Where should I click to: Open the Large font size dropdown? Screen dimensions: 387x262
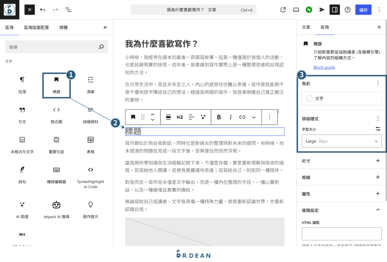(x=341, y=141)
